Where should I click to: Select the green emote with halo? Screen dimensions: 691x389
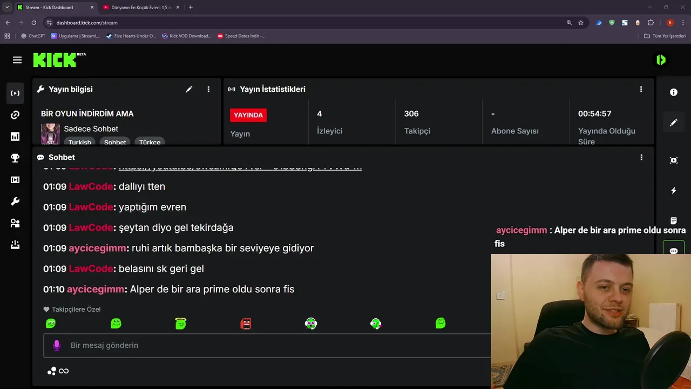[181, 324]
